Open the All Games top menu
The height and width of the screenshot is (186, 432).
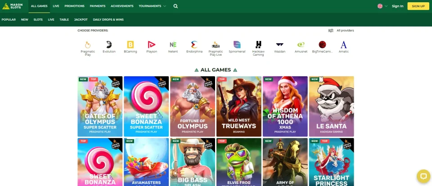pos(39,6)
